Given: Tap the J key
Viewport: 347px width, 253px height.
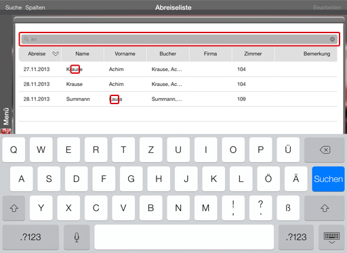Looking at the screenshot, I should pyautogui.click(x=186, y=179).
